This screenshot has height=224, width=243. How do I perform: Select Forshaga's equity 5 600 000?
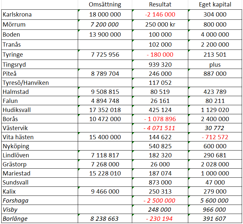(215, 200)
